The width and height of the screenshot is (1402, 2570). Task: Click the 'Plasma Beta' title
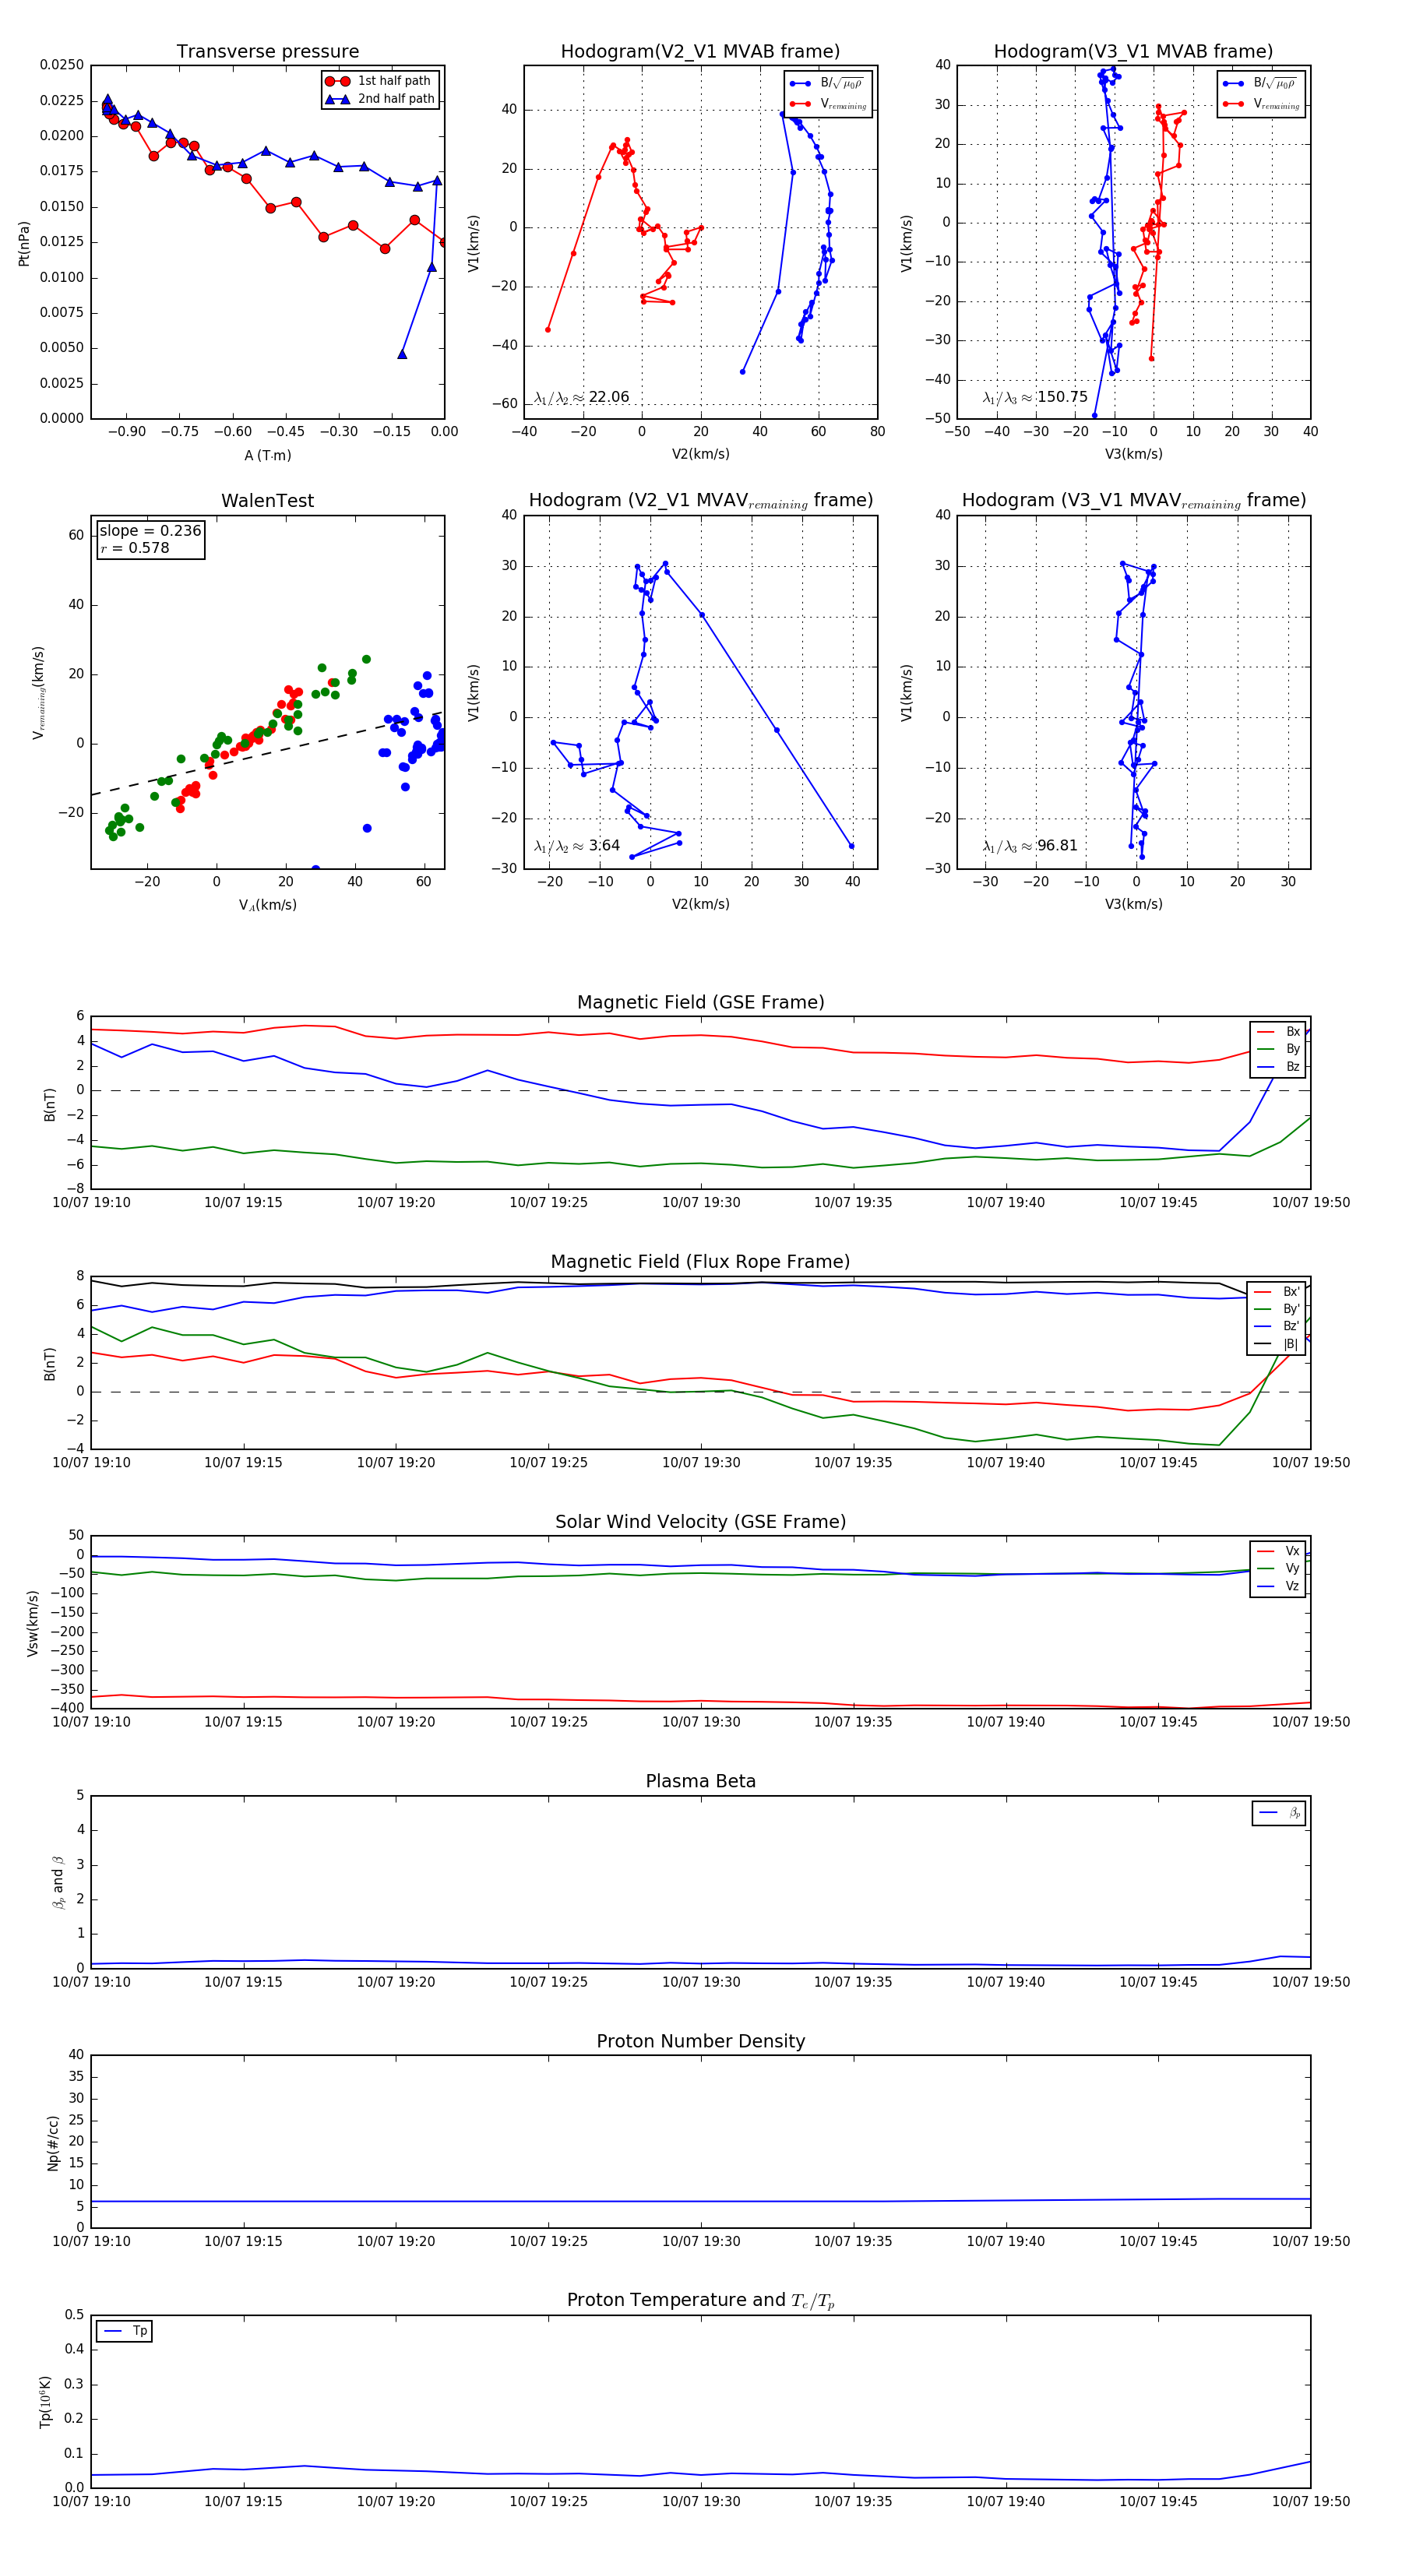point(700,1781)
